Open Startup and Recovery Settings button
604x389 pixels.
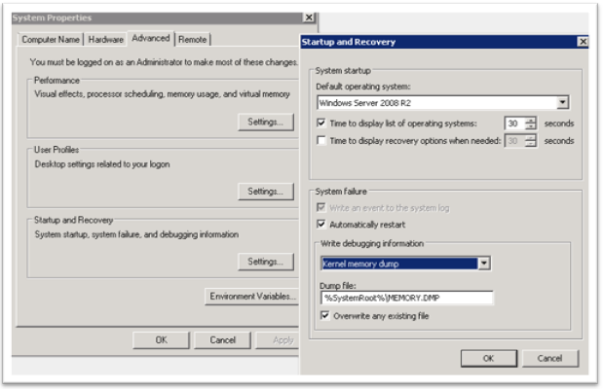point(265,262)
